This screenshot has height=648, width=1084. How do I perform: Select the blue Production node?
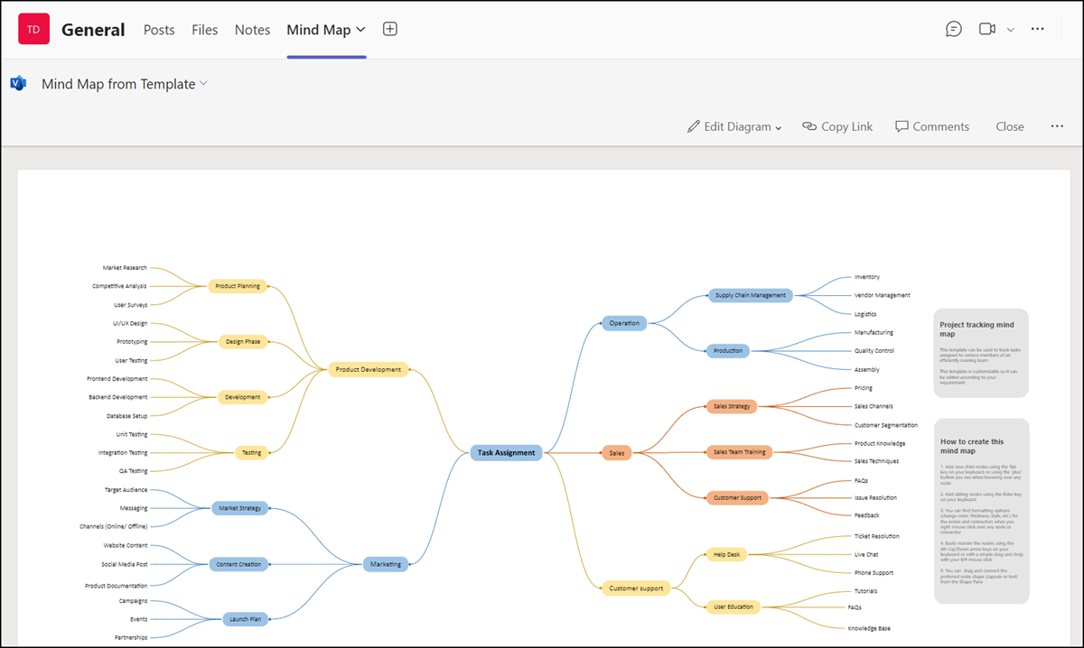(x=728, y=351)
